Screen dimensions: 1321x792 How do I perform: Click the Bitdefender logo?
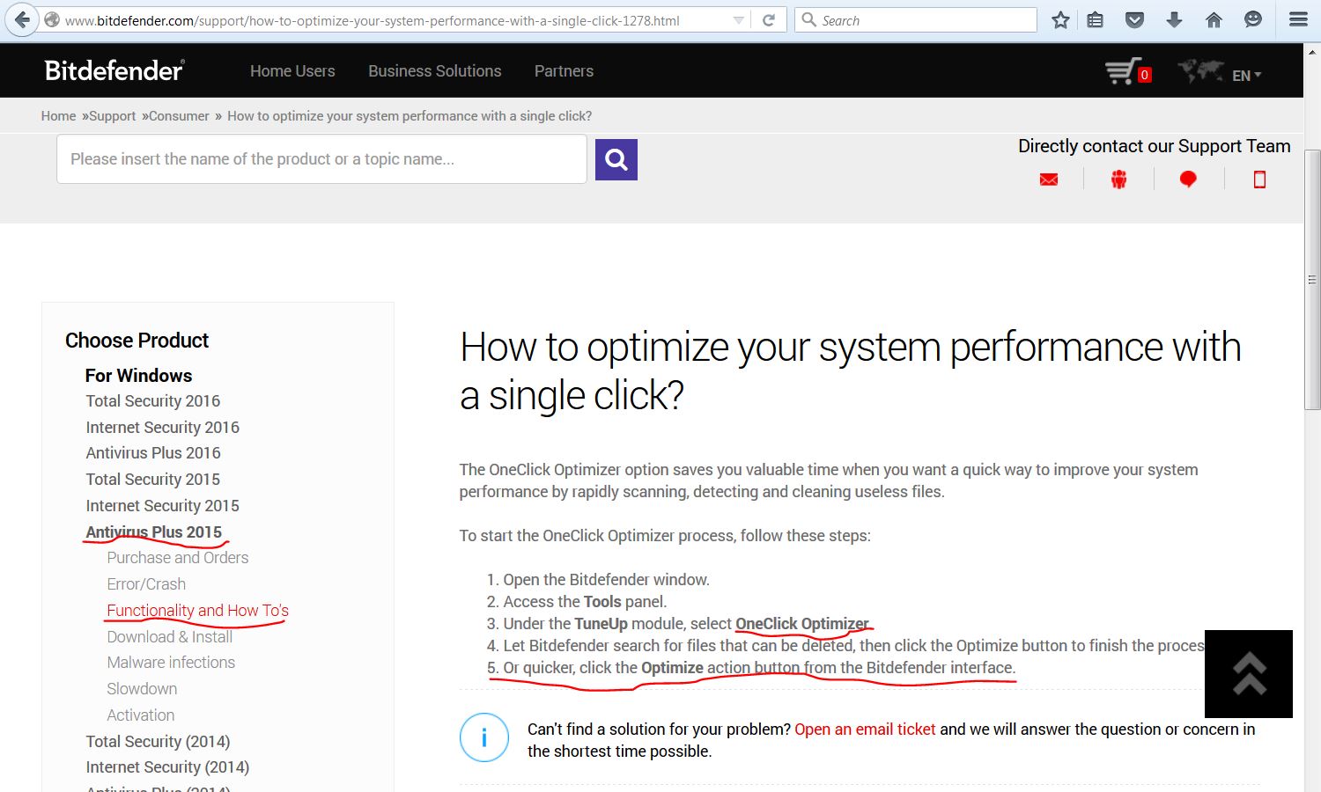pyautogui.click(x=114, y=70)
